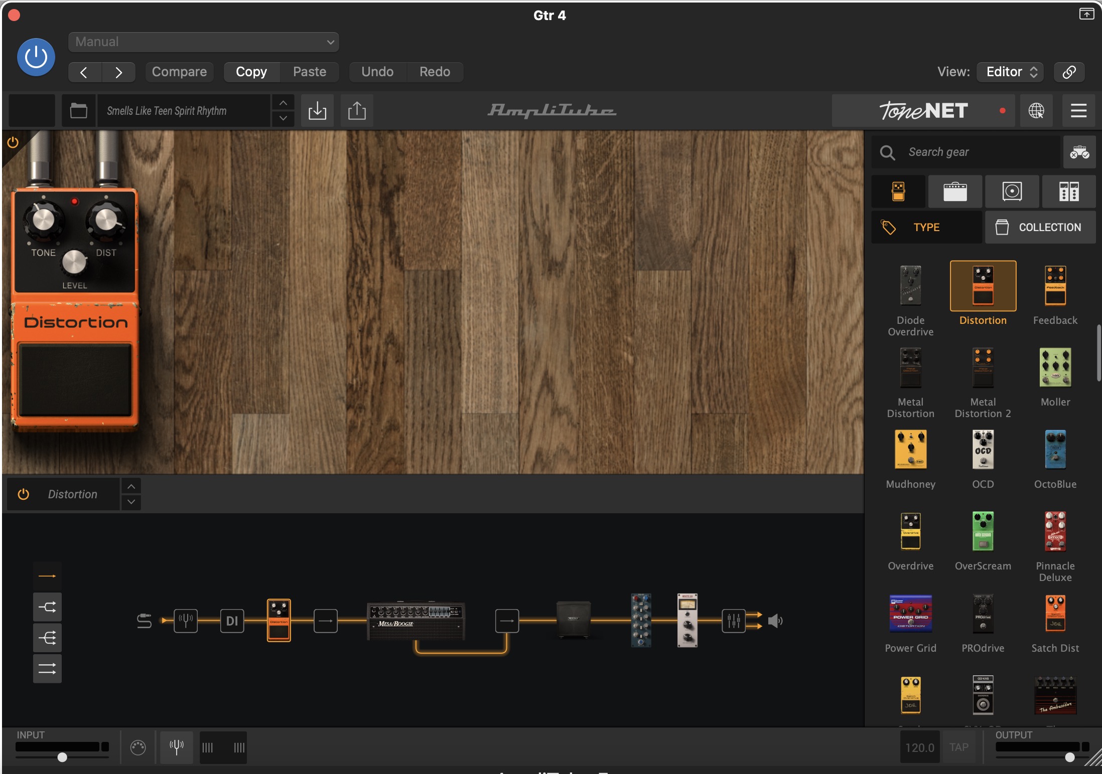Toggle the tuner icon in bottom bar
The image size is (1102, 774).
[x=176, y=747]
